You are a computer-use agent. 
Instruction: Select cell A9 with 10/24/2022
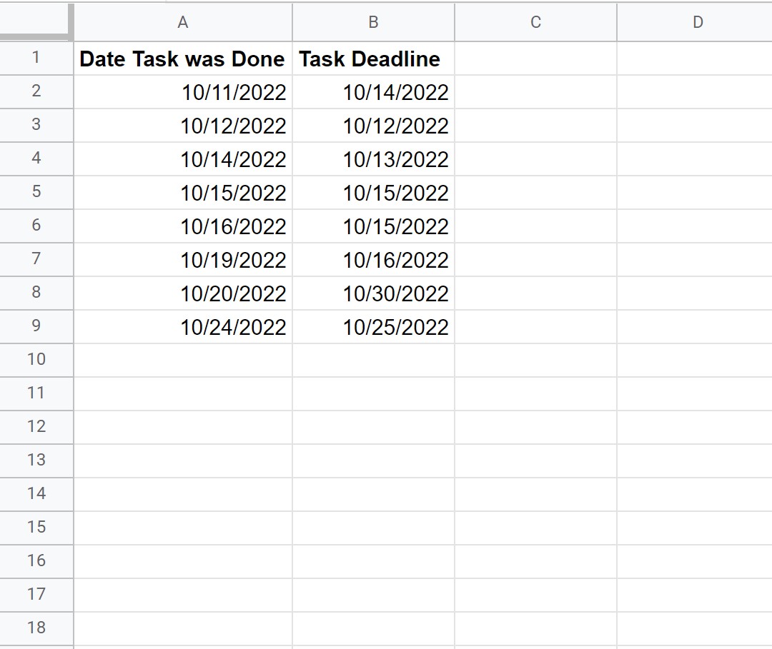[183, 326]
